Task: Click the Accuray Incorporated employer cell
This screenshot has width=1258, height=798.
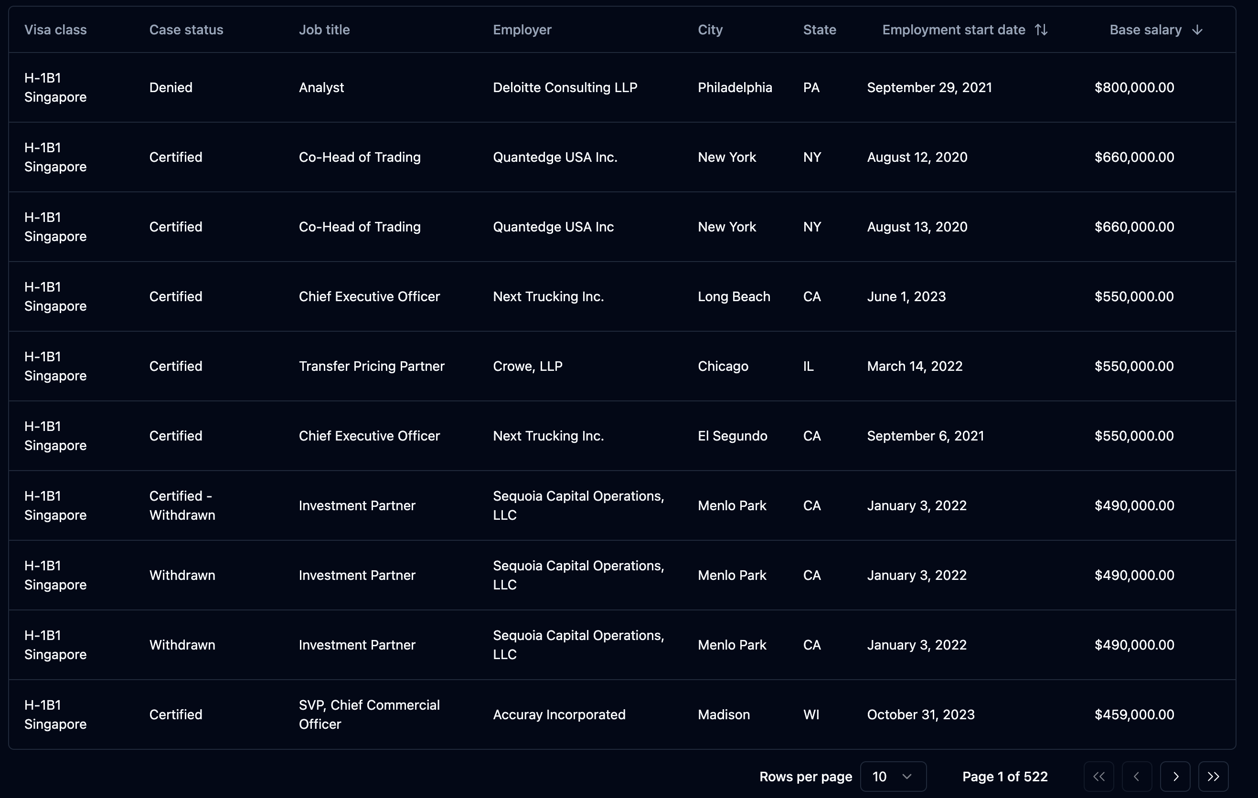Action: [x=559, y=714]
